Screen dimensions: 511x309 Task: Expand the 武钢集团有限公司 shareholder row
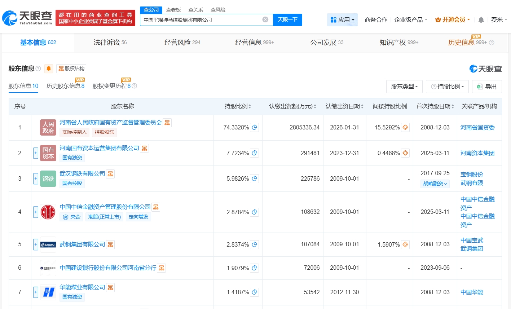tap(36, 244)
